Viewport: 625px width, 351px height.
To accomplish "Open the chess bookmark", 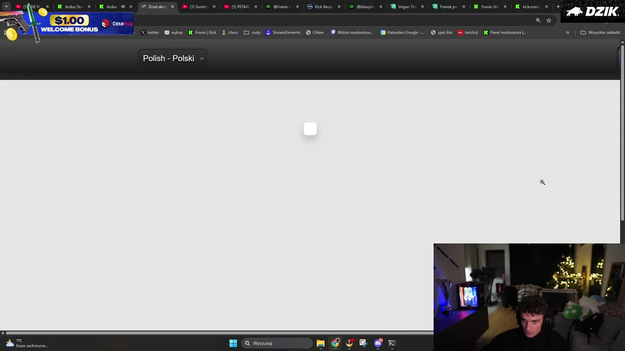I will pyautogui.click(x=229, y=33).
